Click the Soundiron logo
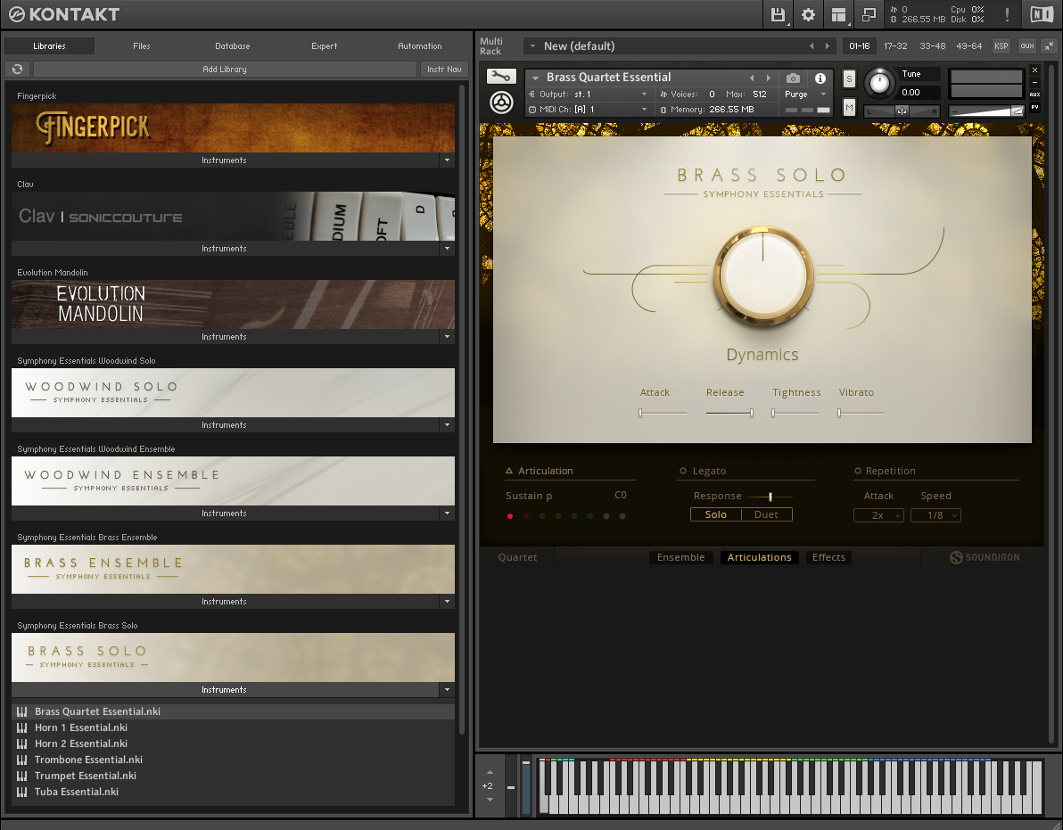 pyautogui.click(x=985, y=557)
